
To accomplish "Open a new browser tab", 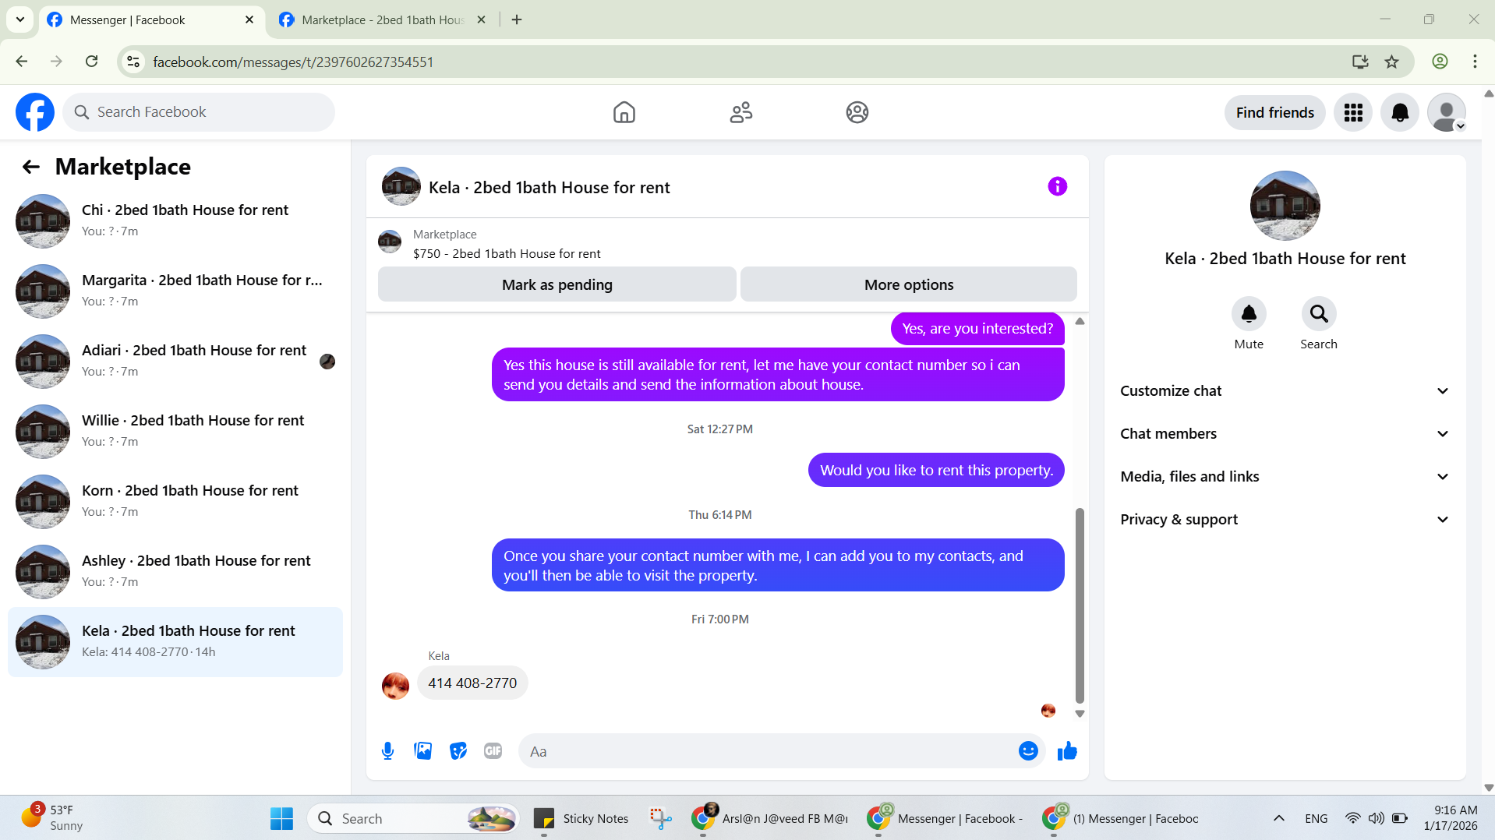I will pyautogui.click(x=517, y=19).
